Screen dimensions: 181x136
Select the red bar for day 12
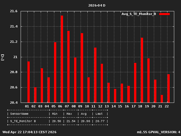click(x=102, y=83)
